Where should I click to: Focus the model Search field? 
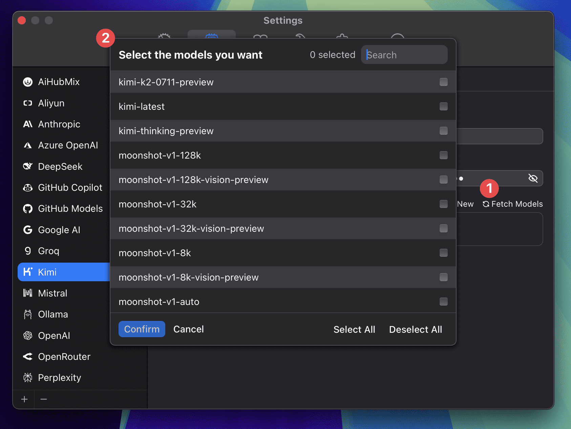[404, 55]
